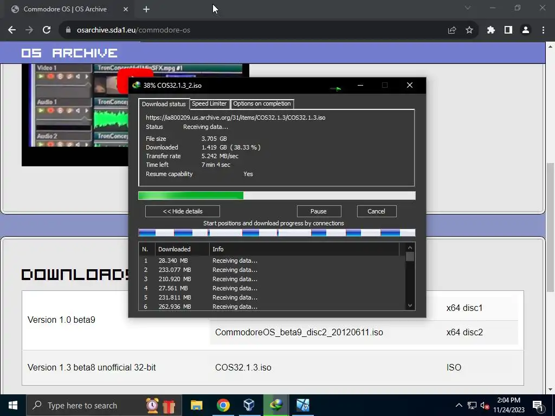Click the green download progress bar
Viewport: 555px width, 416px height.
pos(277,196)
